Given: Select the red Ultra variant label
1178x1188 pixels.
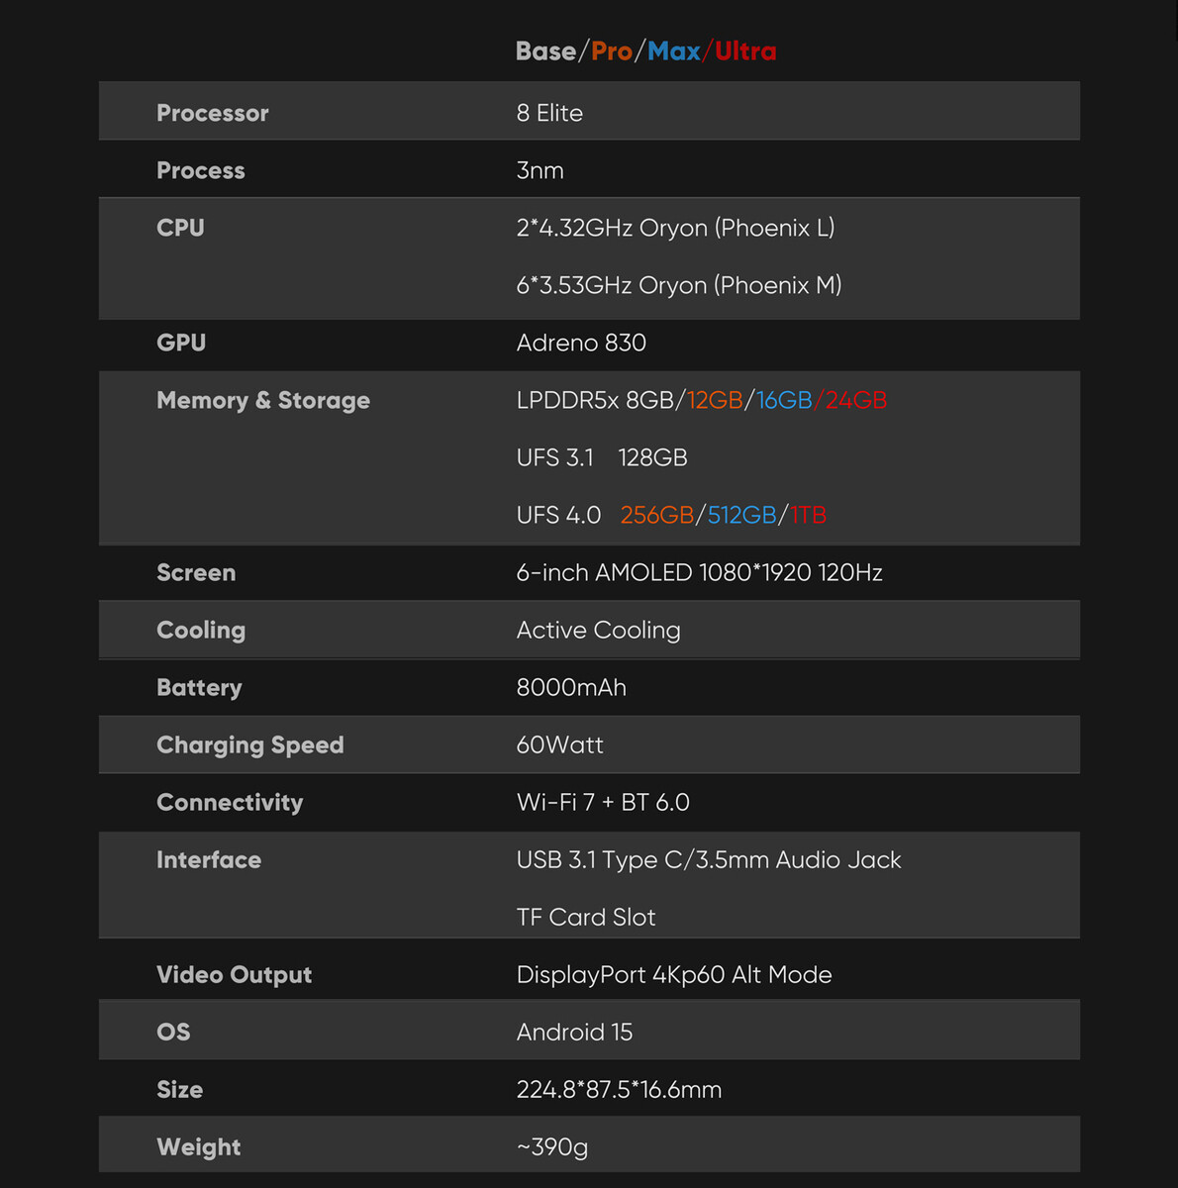Looking at the screenshot, I should [x=745, y=51].
